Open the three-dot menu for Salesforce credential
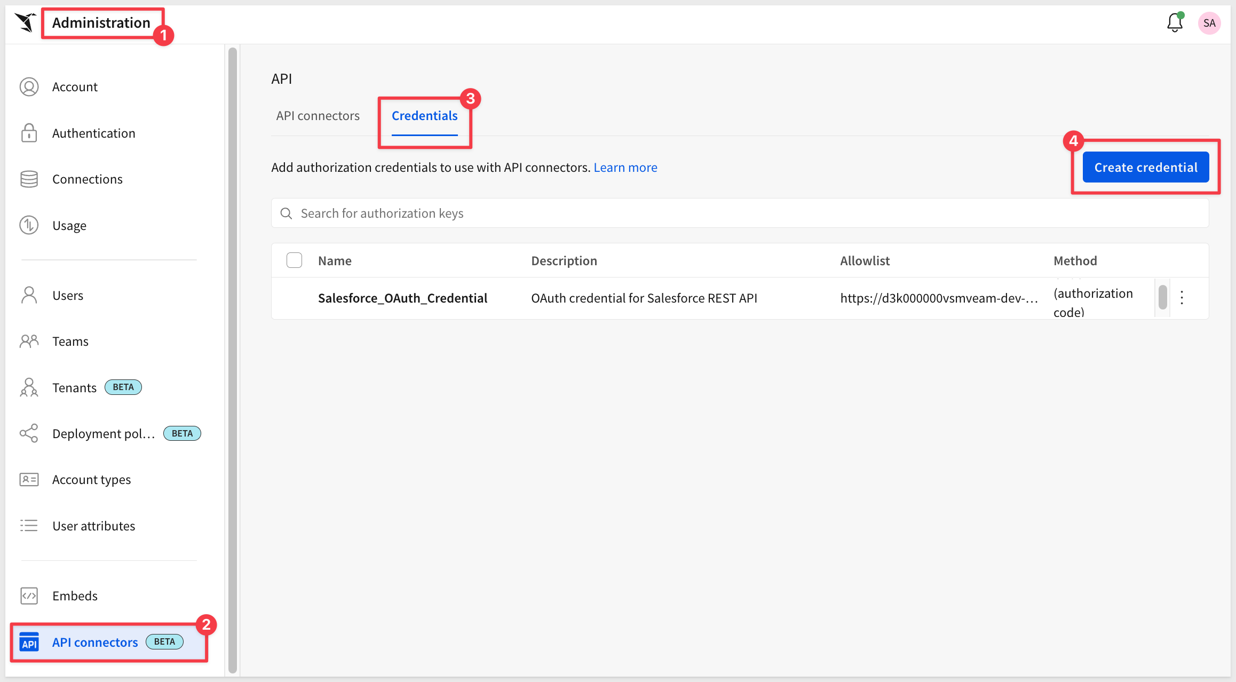The width and height of the screenshot is (1236, 682). click(x=1182, y=298)
